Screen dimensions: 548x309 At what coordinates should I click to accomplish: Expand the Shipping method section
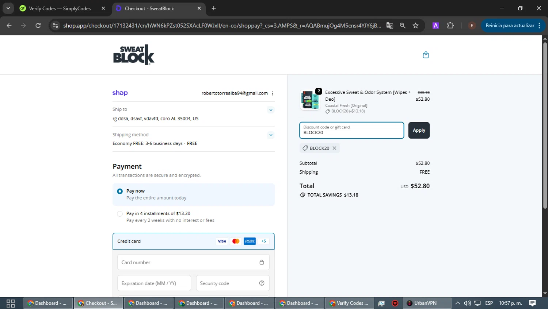click(271, 135)
